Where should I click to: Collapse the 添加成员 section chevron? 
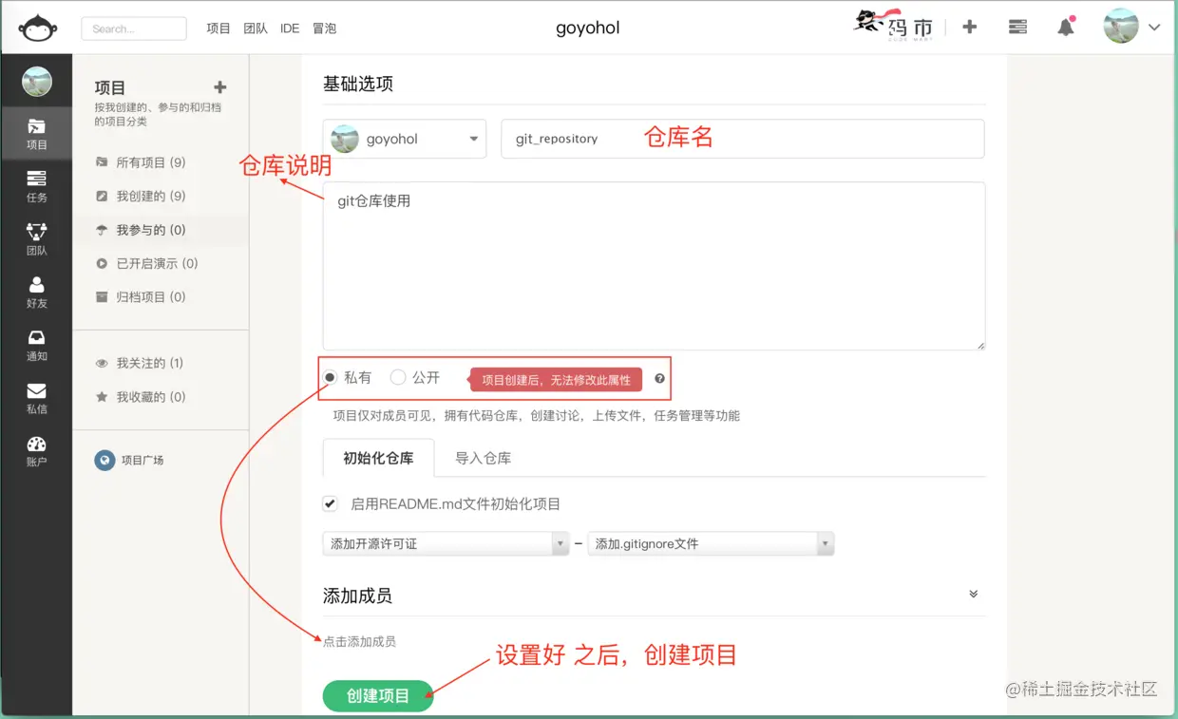coord(973,593)
